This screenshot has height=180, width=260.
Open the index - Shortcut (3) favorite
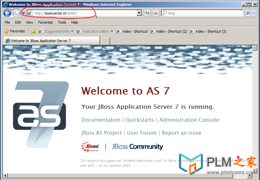click(208, 31)
